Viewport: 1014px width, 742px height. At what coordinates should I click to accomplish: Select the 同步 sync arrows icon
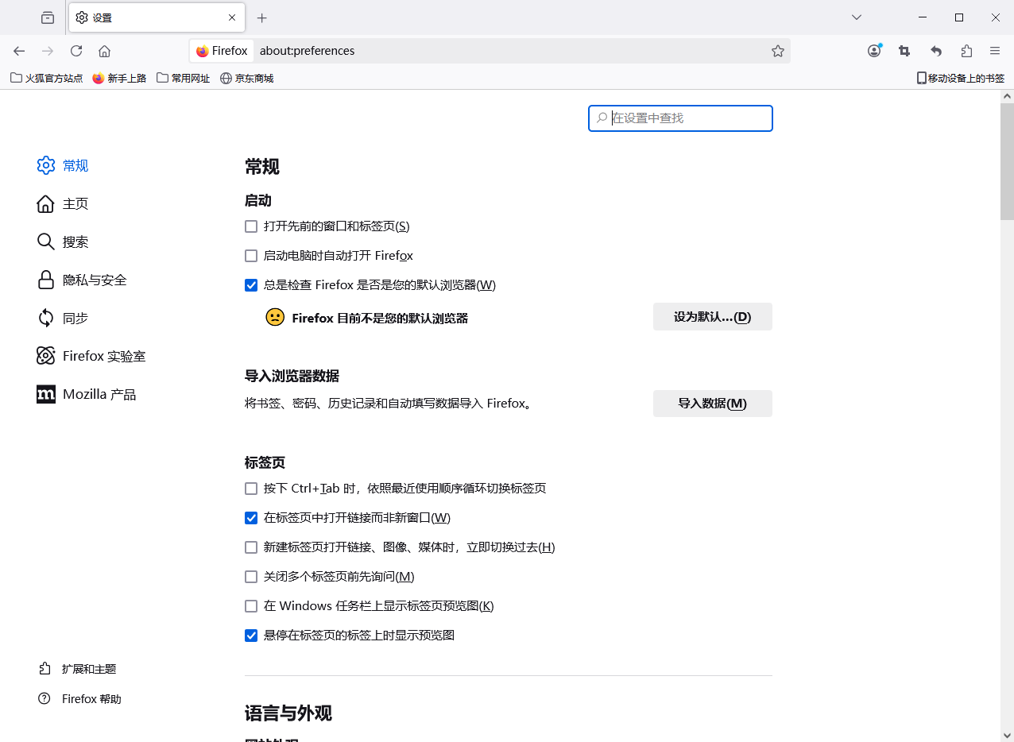coord(46,318)
